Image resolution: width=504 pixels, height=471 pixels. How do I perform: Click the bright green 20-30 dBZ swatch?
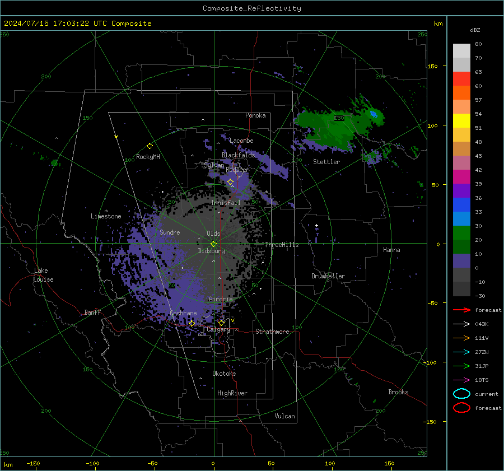[x=461, y=233]
